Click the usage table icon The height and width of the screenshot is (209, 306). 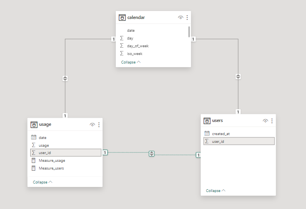34,125
